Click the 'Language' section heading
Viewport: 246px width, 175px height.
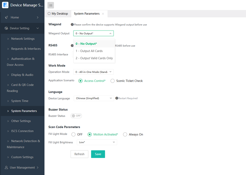pyautogui.click(x=55, y=92)
